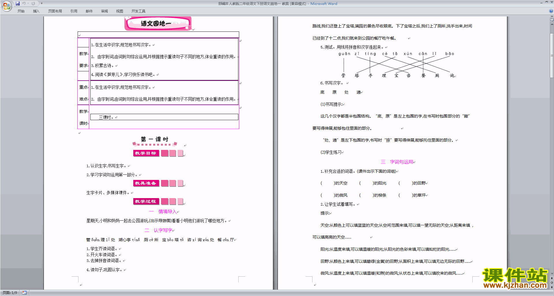Switch to the 视图 tab
The width and height of the screenshot is (554, 296).
tap(119, 11)
